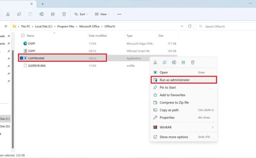Go to Program Files in the breadcrumb
The width and height of the screenshot is (256, 158).
coord(66,26)
